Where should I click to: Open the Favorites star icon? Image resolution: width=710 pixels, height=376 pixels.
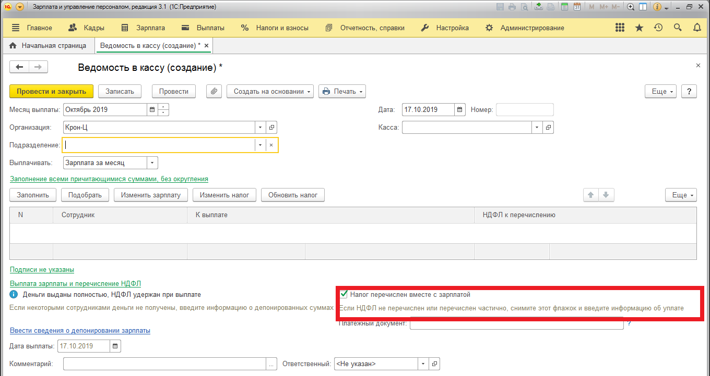[639, 28]
